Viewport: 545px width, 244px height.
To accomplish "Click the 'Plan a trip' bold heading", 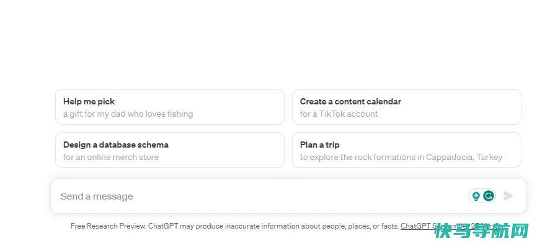I will [320, 145].
